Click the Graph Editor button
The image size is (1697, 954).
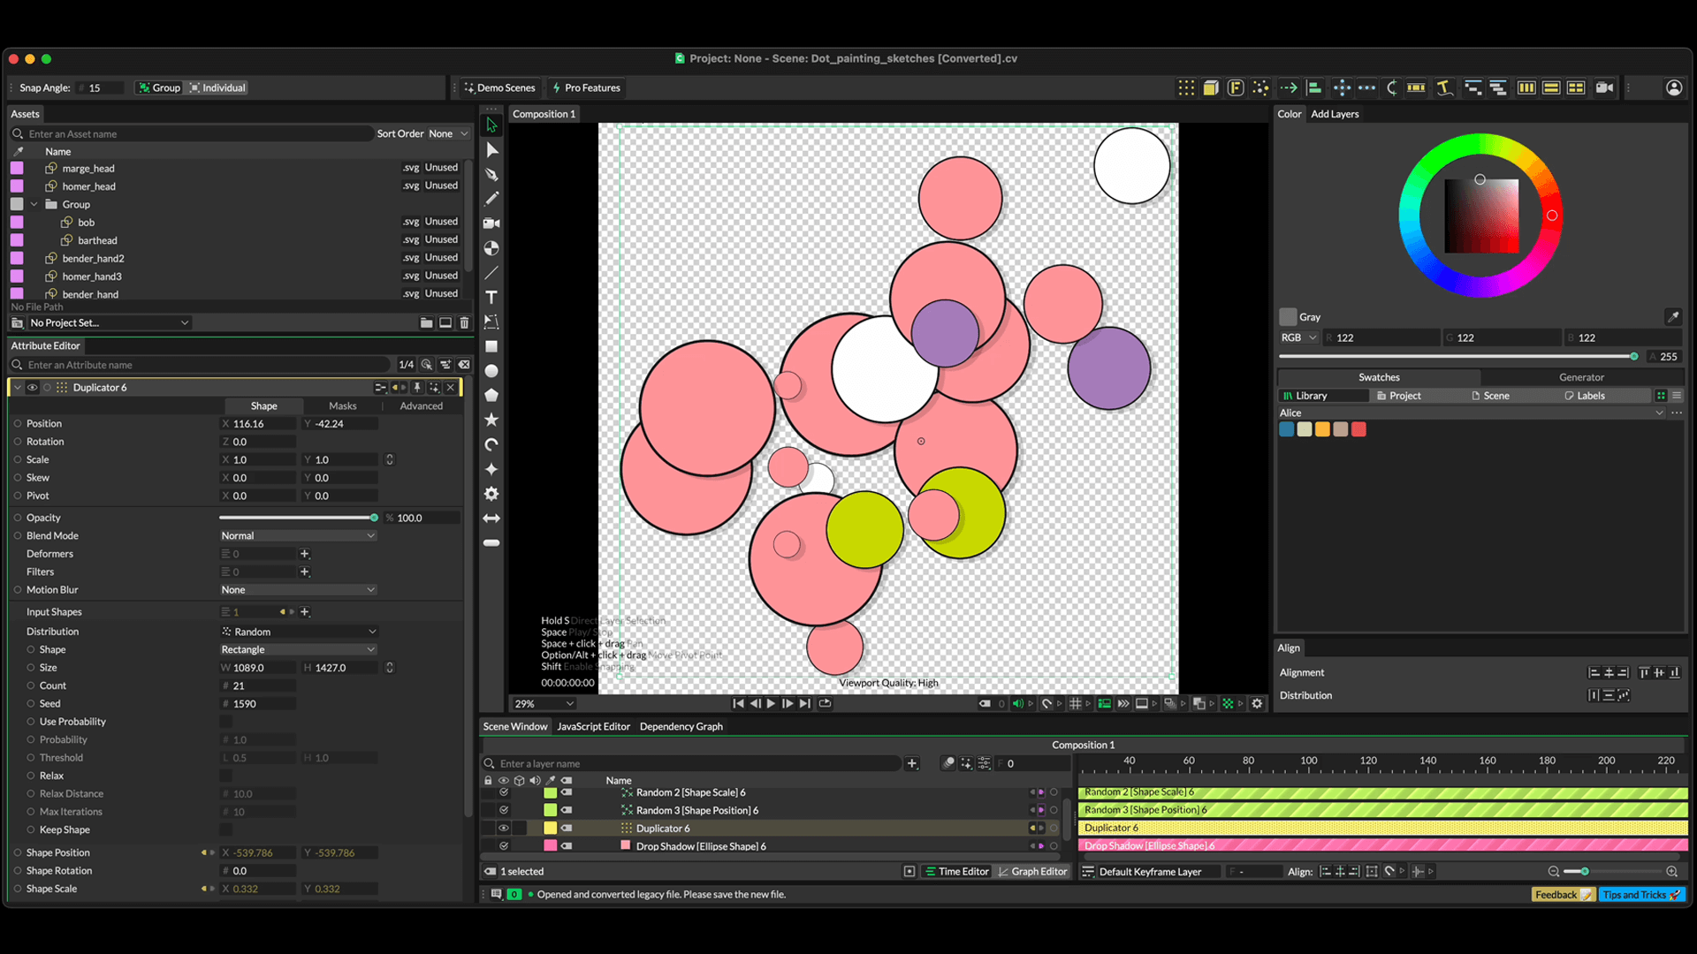click(1032, 872)
